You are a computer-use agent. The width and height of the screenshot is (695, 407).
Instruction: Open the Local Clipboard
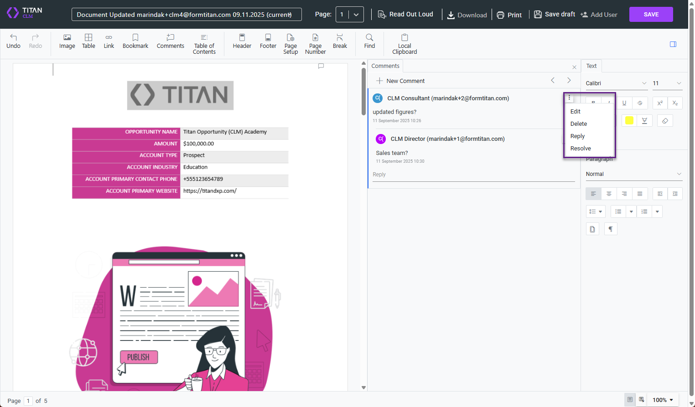[405, 44]
